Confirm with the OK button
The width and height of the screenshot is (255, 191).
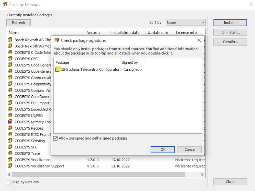pyautogui.click(x=163, y=150)
